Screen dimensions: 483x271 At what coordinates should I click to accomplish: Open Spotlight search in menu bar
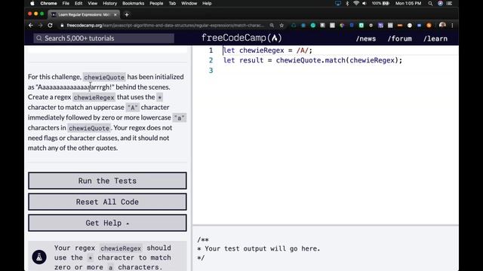tap(430, 3)
